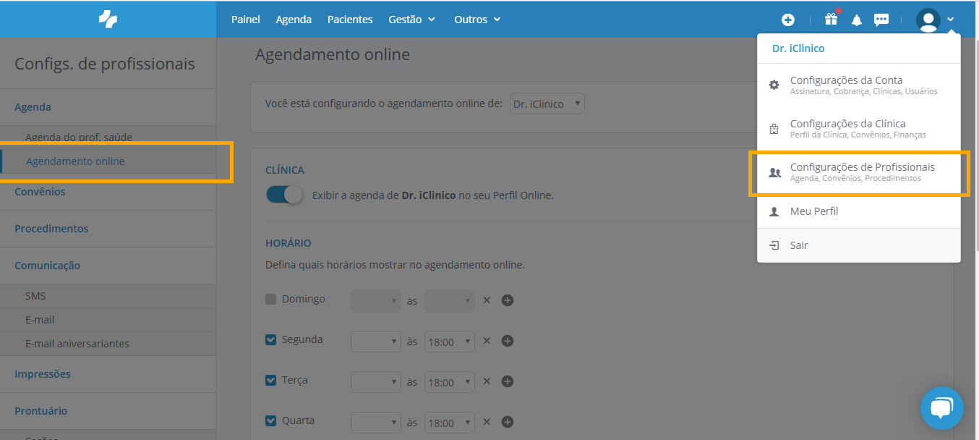979x440 pixels.
Task: Open Convênios section in sidebar
Action: point(108,192)
